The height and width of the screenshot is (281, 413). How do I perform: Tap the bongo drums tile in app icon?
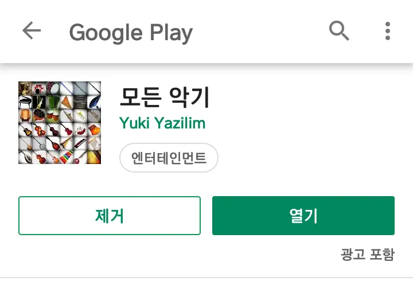[53, 116]
